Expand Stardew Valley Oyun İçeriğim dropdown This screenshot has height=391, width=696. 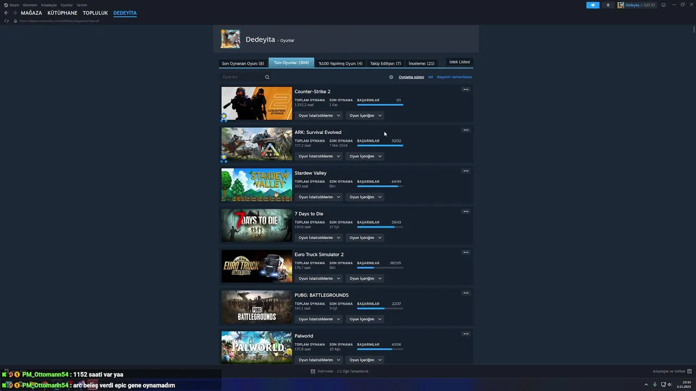(365, 197)
